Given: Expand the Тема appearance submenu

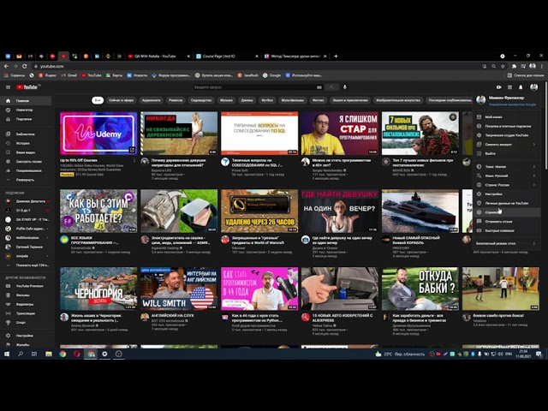Looking at the screenshot, I should tap(506, 167).
